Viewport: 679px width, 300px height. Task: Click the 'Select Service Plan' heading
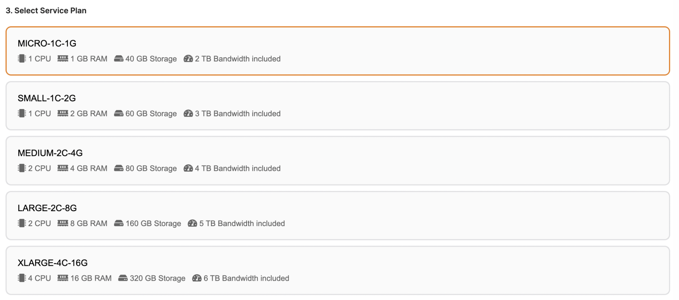click(x=46, y=10)
